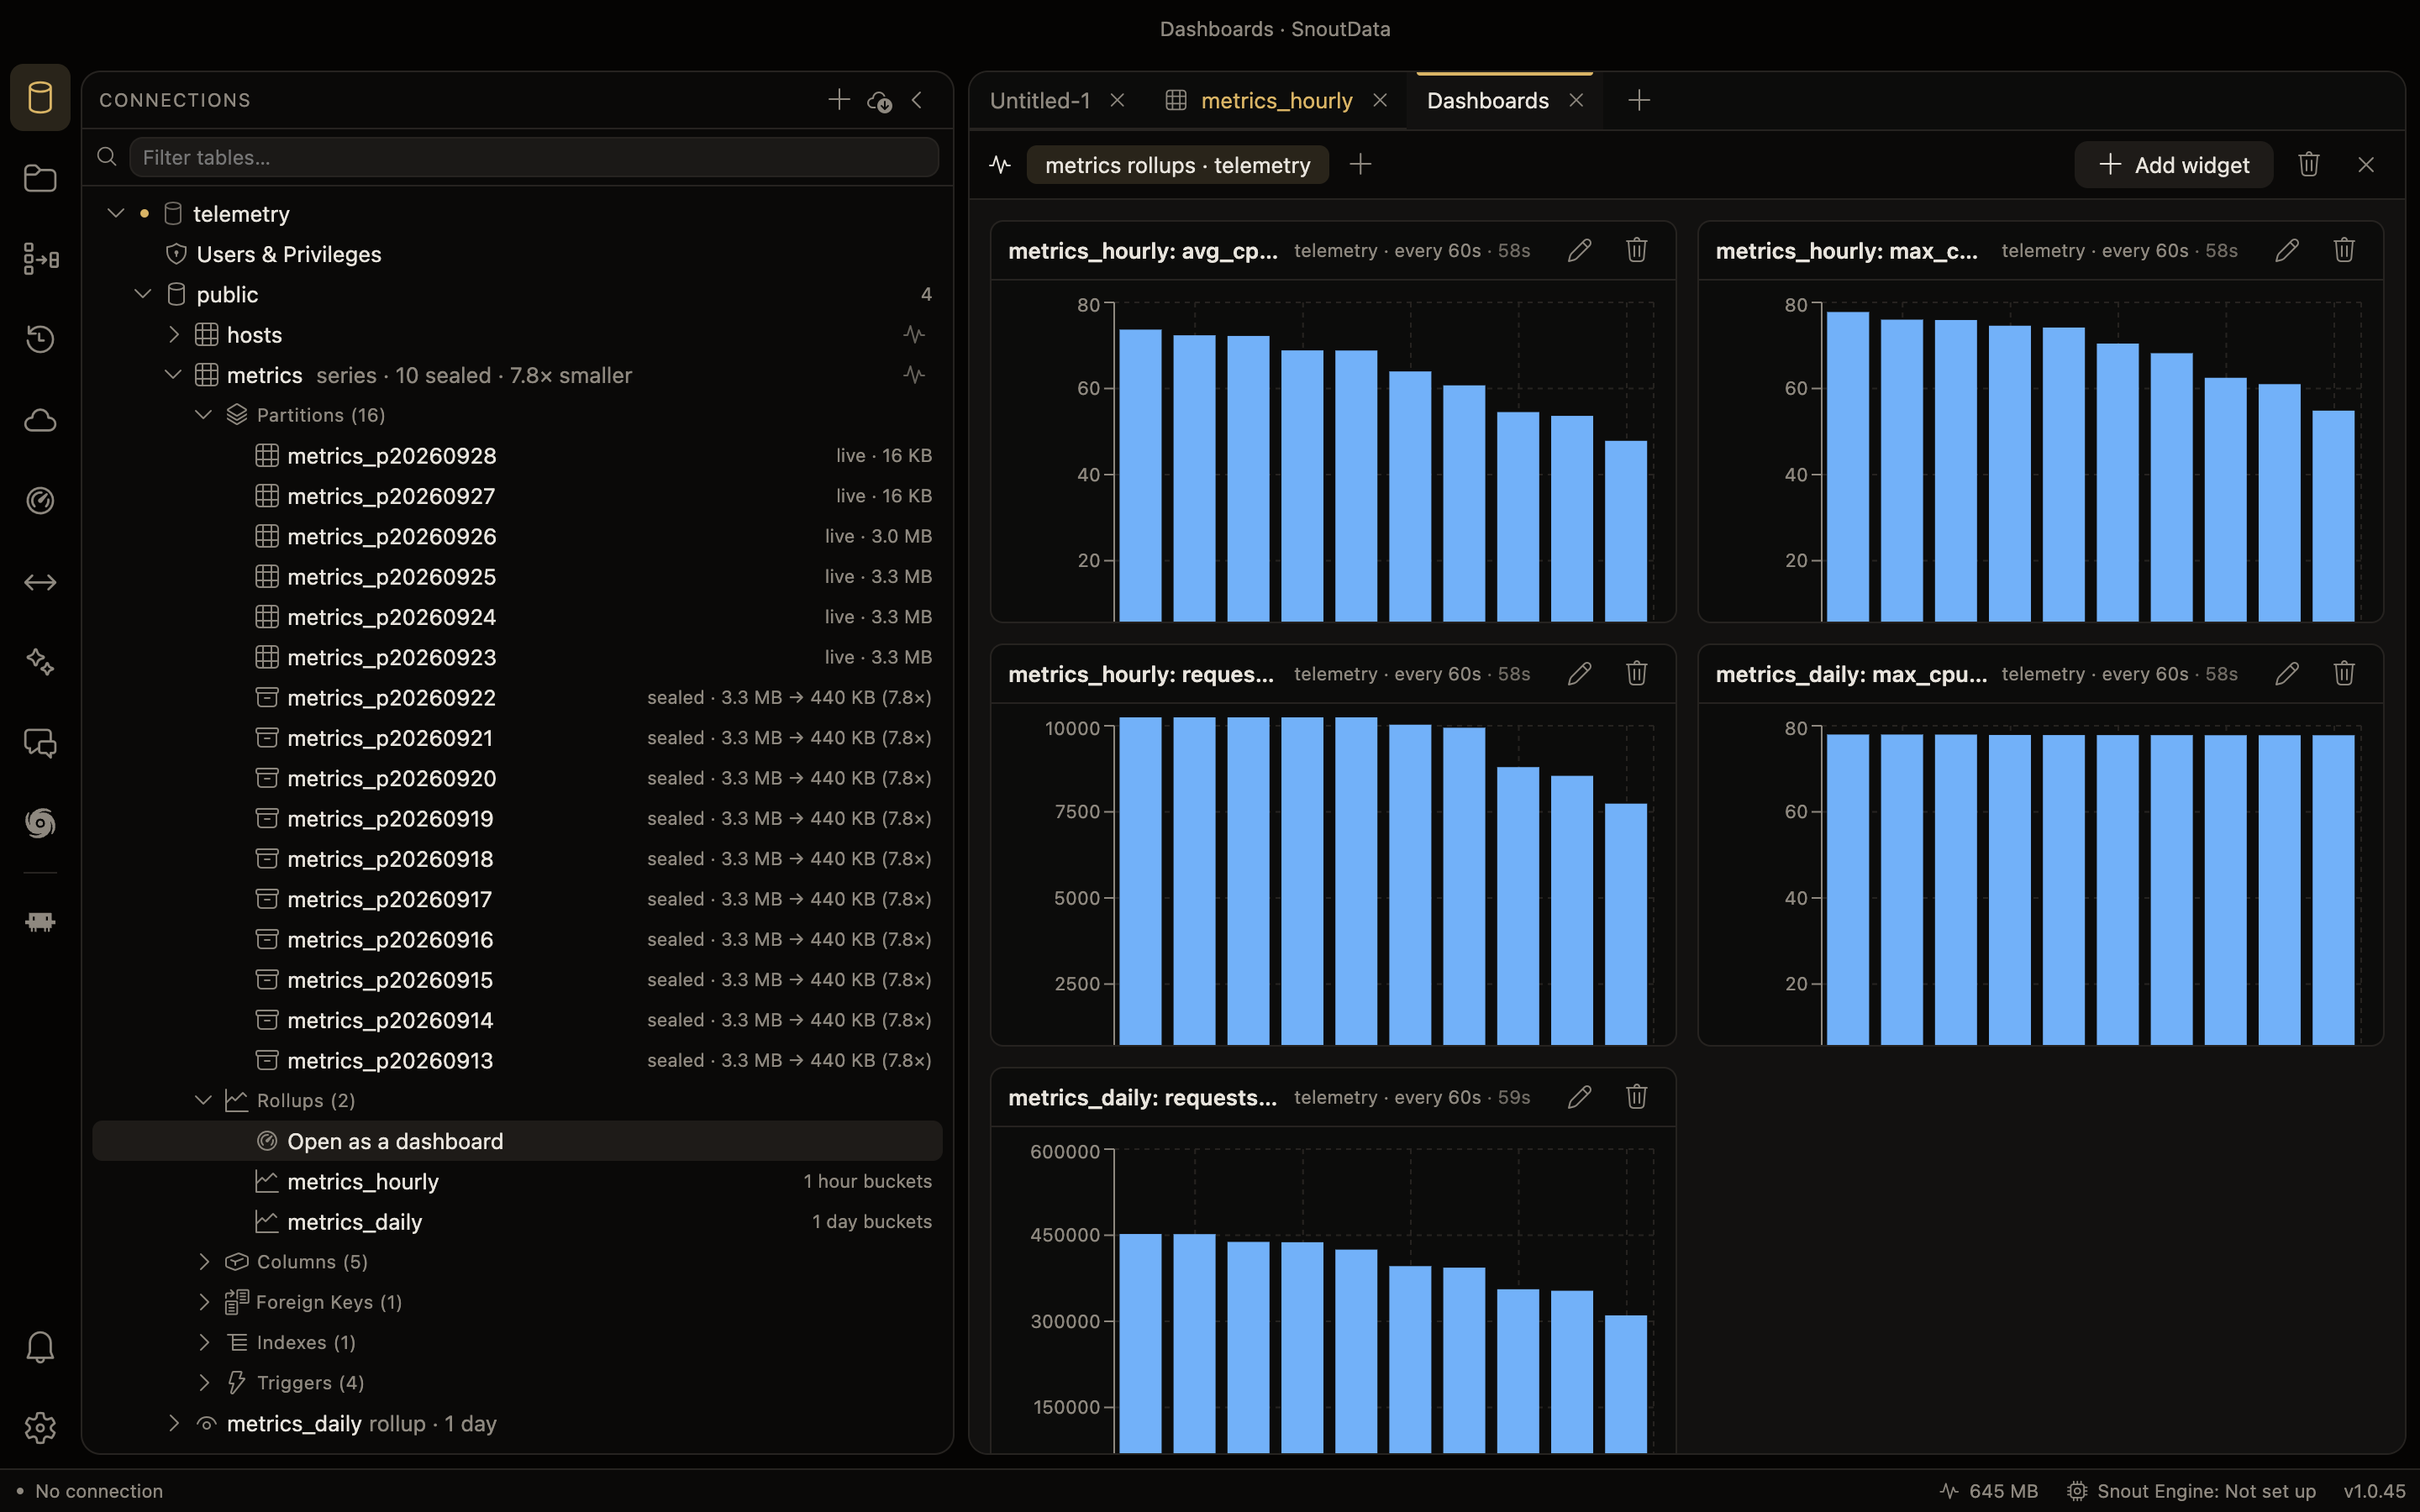Add a new connection with plus icon

coord(839,100)
